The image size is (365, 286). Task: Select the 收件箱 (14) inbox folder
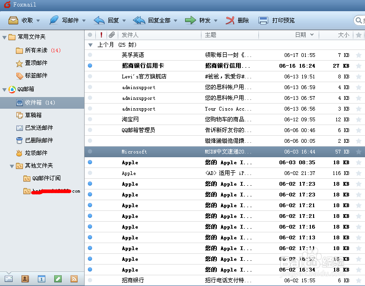coord(42,103)
